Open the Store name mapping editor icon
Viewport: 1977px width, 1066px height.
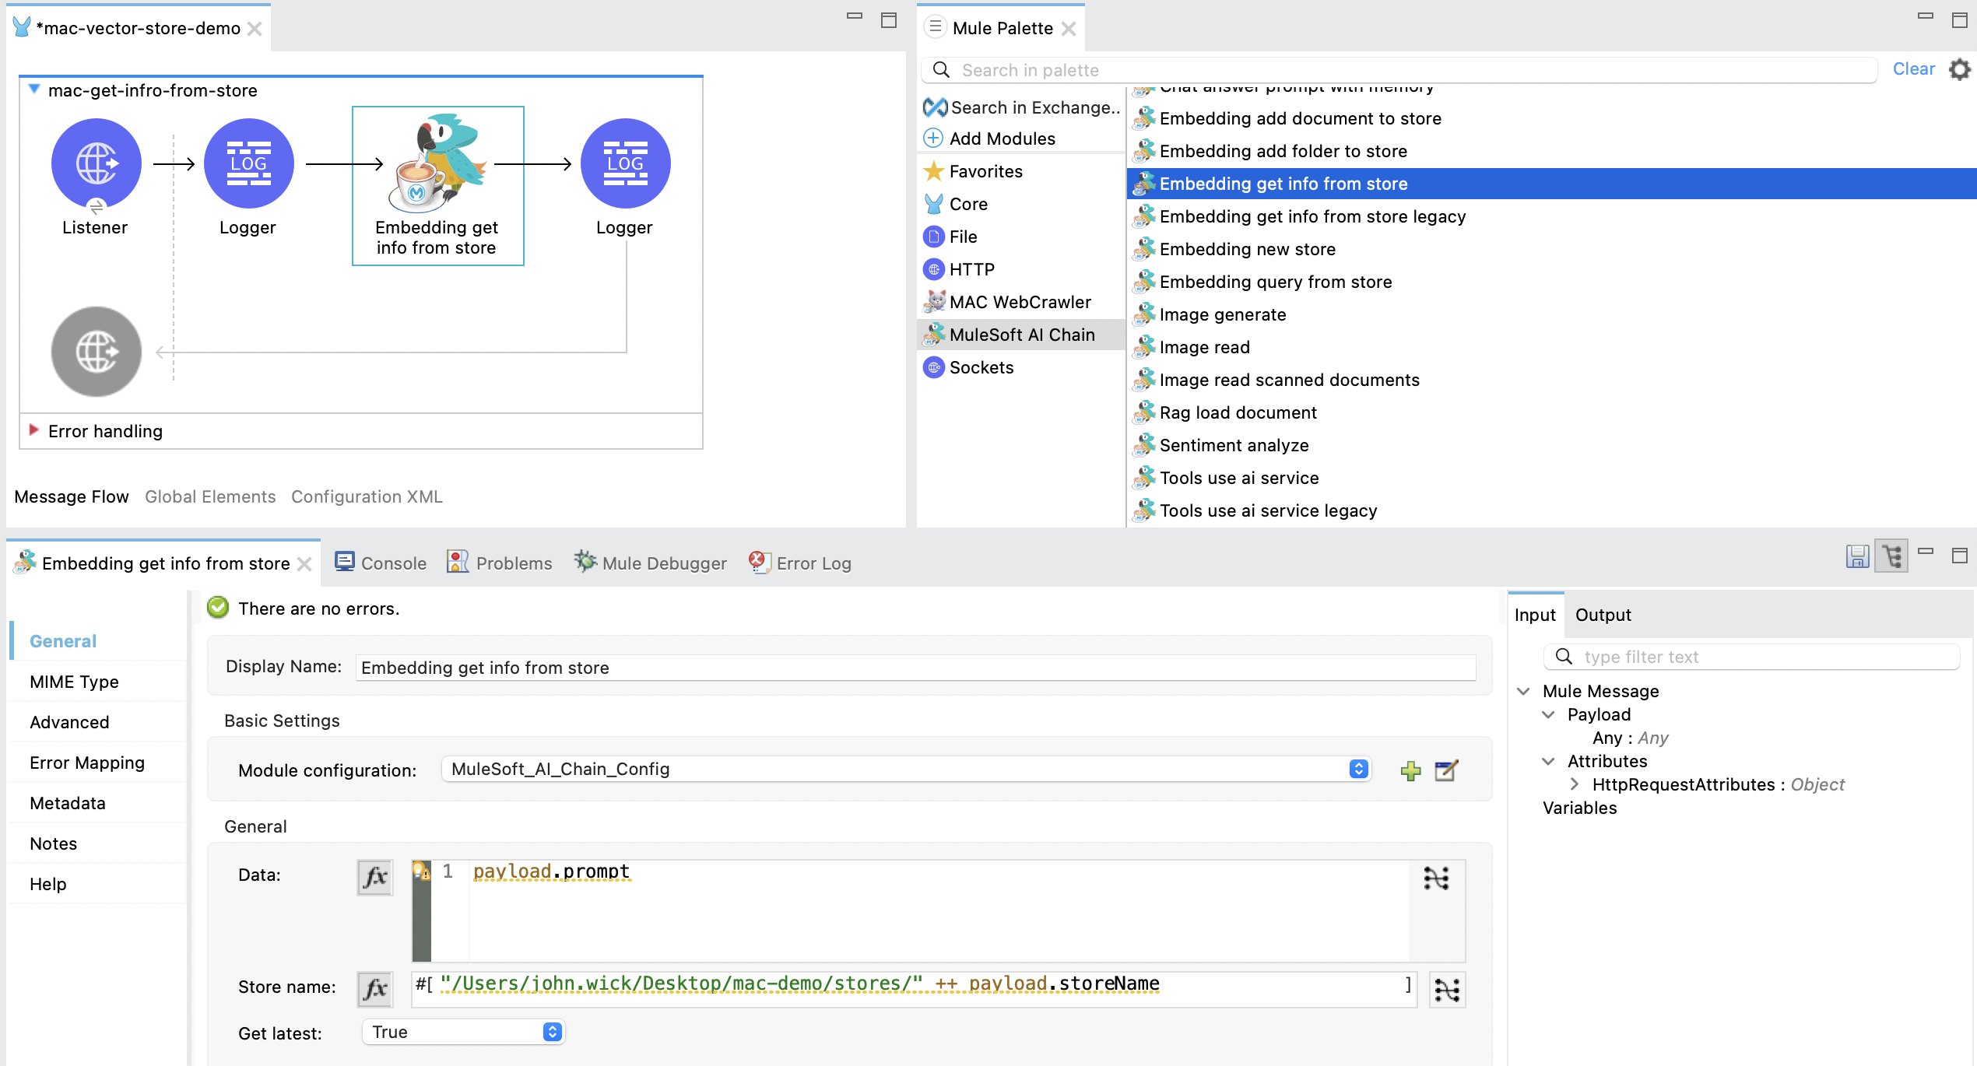pos(1447,990)
